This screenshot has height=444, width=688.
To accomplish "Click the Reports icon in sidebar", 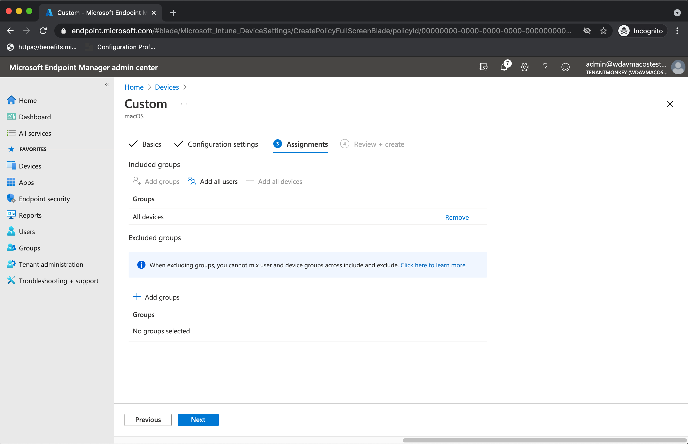I will (11, 215).
